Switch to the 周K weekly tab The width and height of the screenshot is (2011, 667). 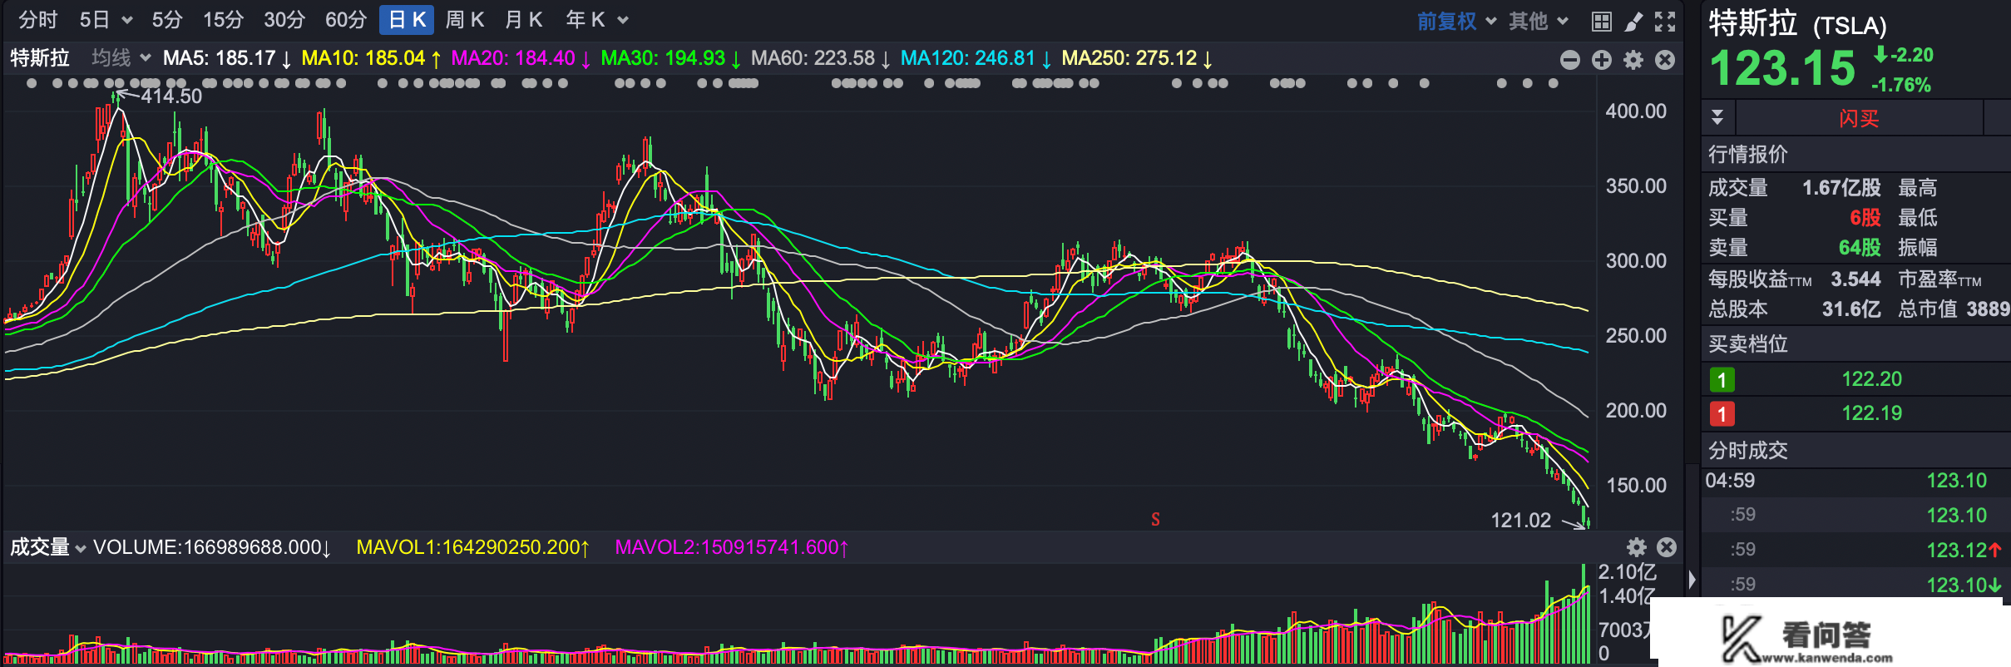coord(464,20)
